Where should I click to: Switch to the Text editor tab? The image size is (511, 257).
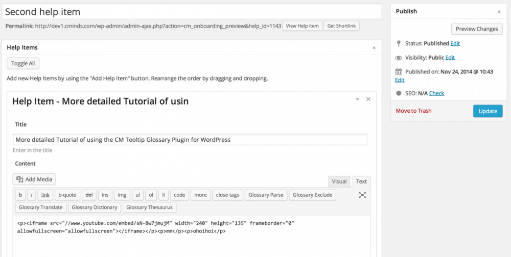point(361,182)
